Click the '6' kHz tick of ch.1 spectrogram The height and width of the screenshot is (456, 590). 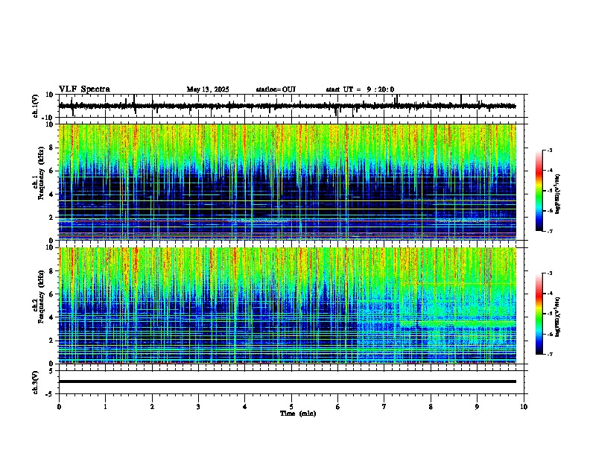pos(51,171)
